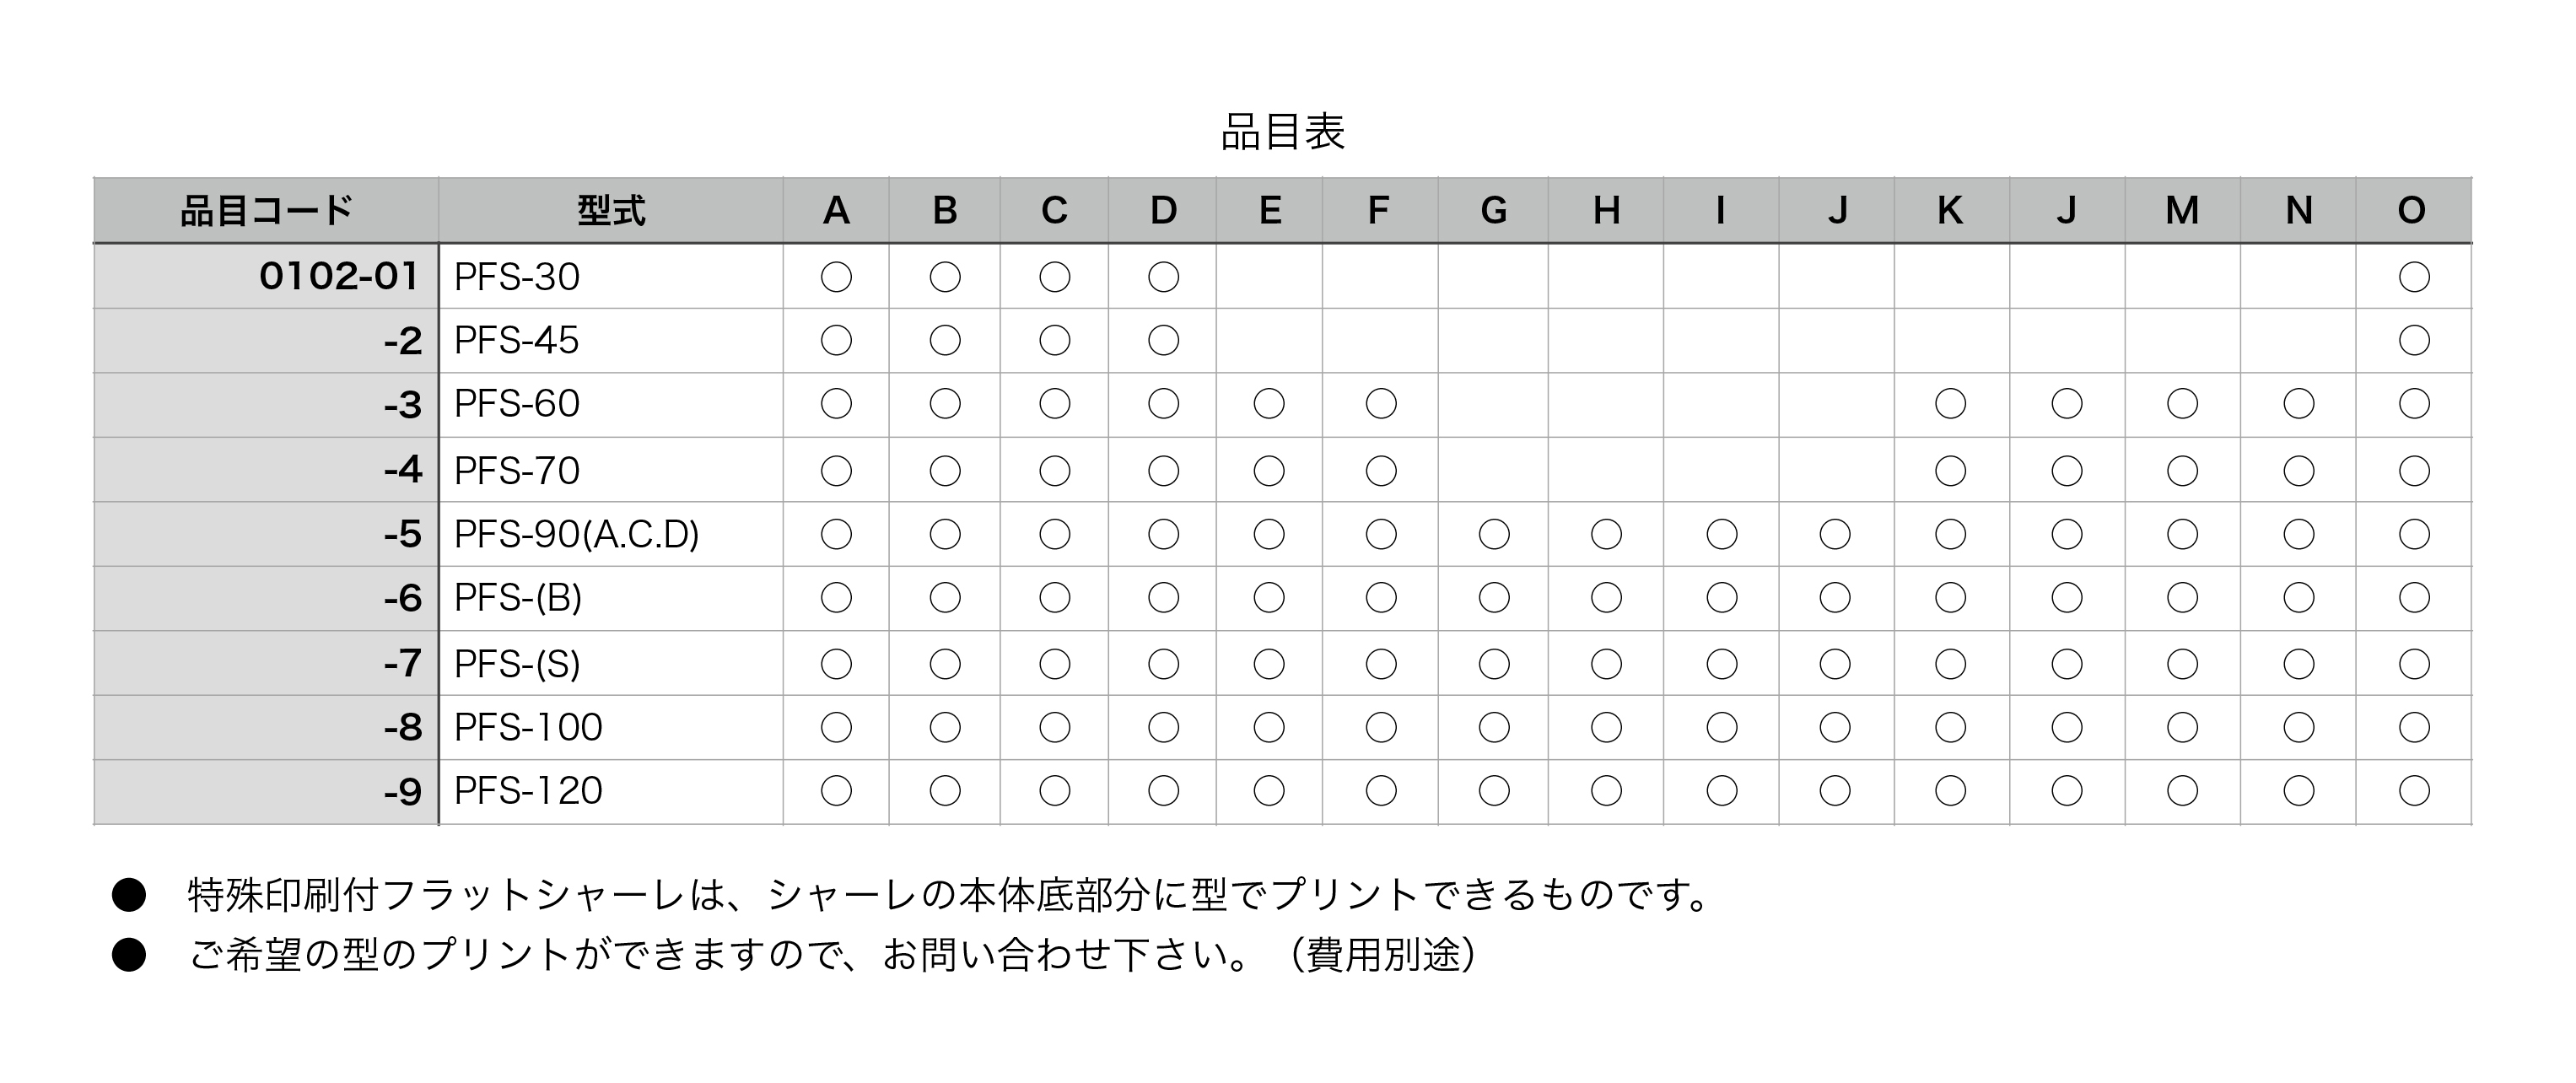Click the 0102-01 item code cell
The image size is (2576, 1083).
click(x=266, y=276)
